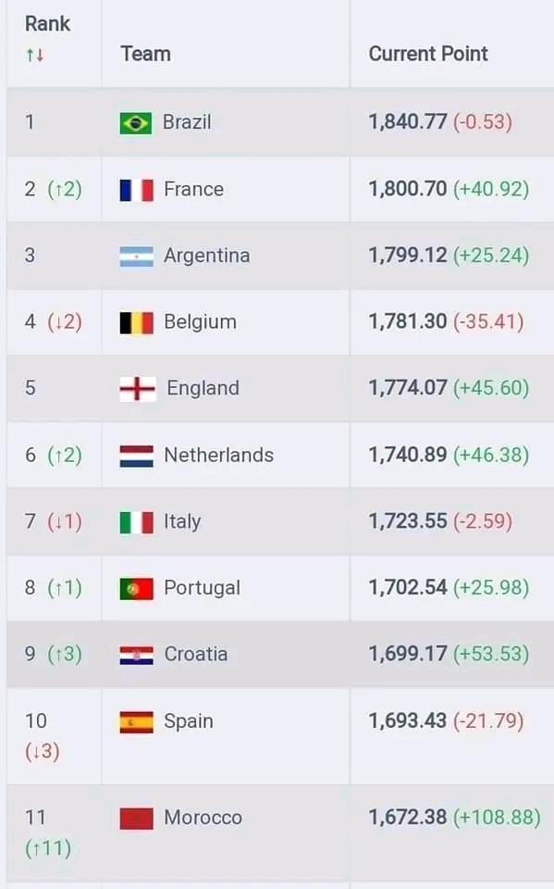Screen dimensions: 554x889
Task: Select the Morocco flag icon
Action: pyautogui.click(x=135, y=818)
